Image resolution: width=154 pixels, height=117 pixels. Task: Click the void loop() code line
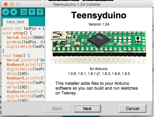tap(16, 55)
